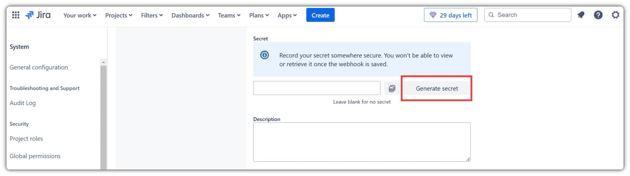630x176 pixels.
Task: Open Global permissions in the sidebar
Action: pyautogui.click(x=35, y=156)
